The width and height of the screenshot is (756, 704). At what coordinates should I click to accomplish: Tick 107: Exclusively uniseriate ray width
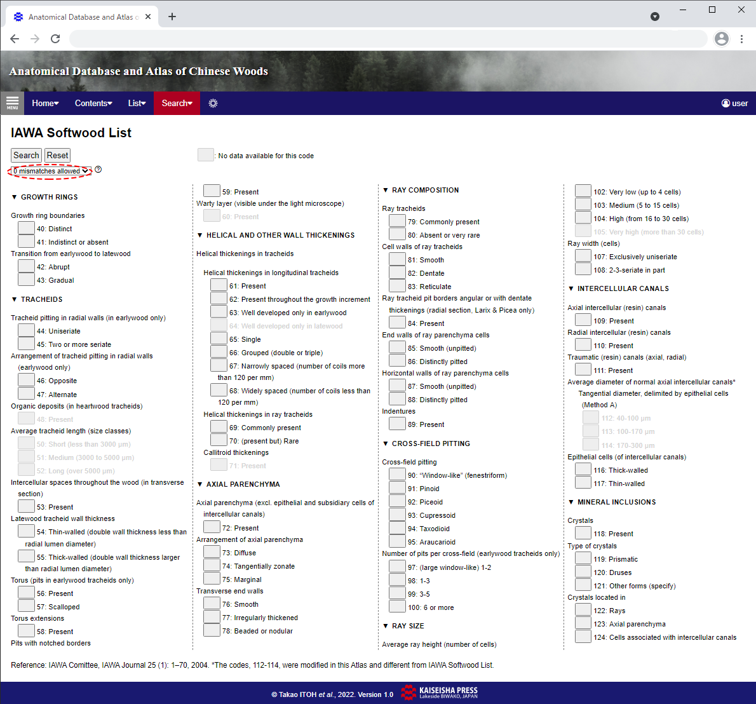point(583,255)
